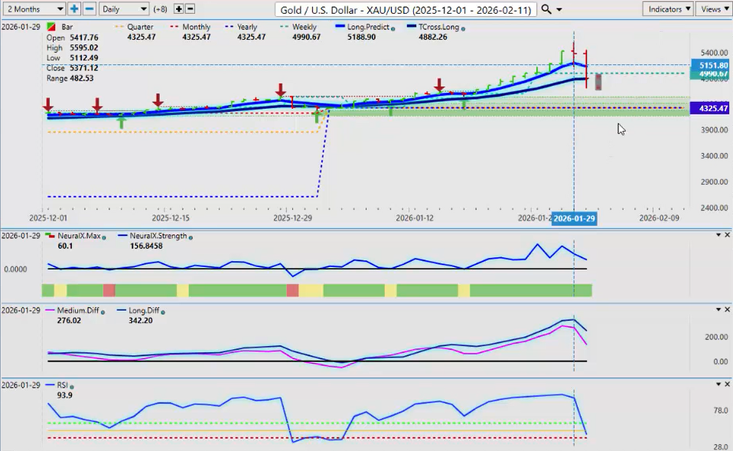Click the info dot beside NeuralX.Strength

tap(191, 237)
